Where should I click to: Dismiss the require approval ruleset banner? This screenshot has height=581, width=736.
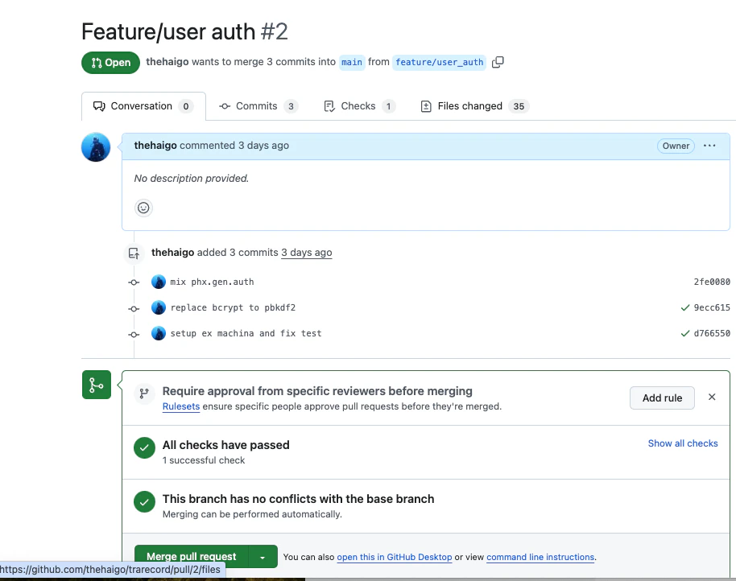point(712,398)
